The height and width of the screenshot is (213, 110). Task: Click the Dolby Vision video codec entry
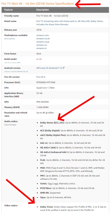(73, 208)
